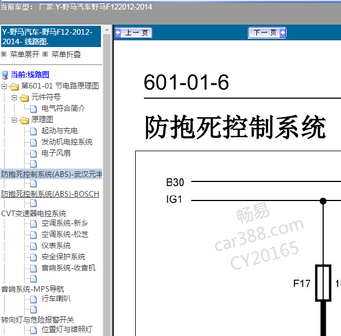
Task: Open 仪表系统 diagram
Action: (56, 246)
